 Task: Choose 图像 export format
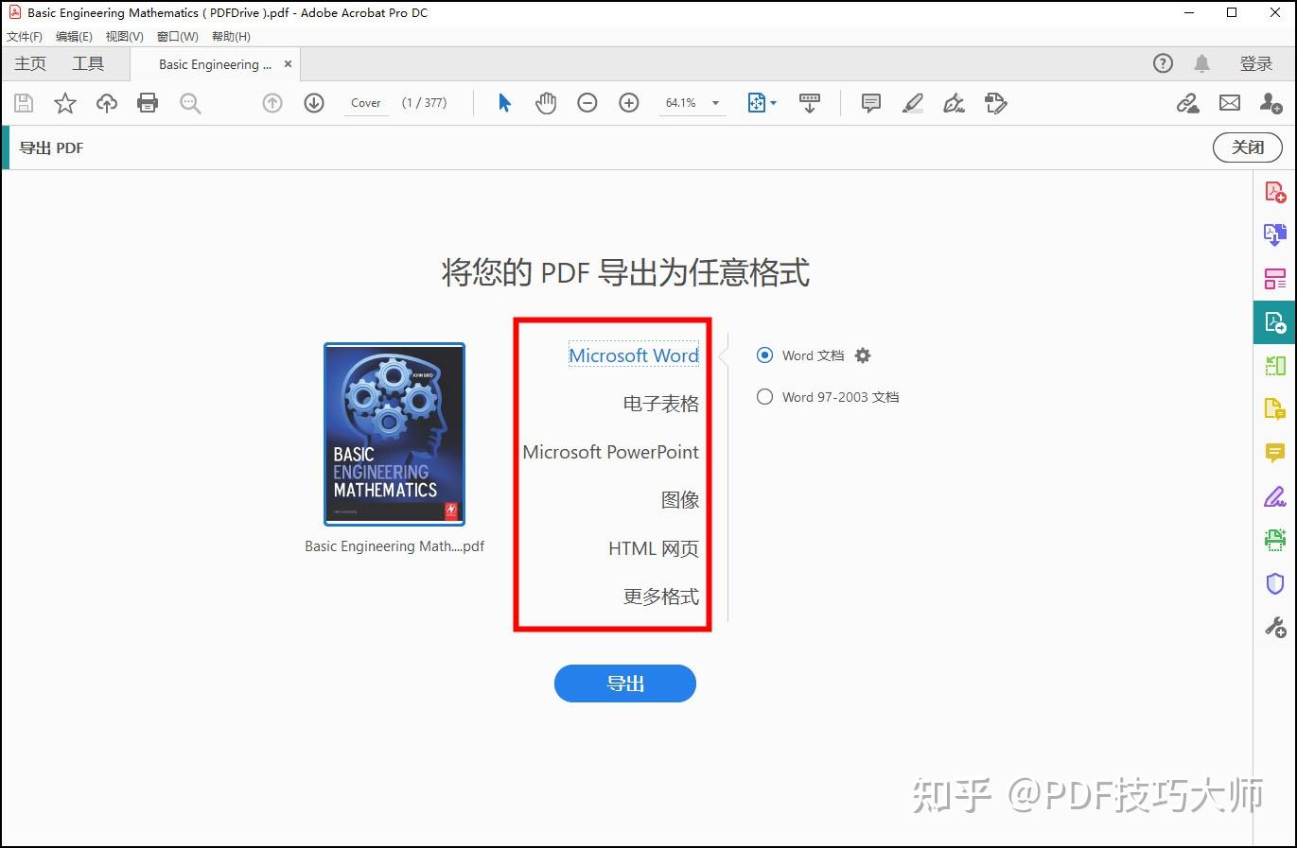pos(680,500)
